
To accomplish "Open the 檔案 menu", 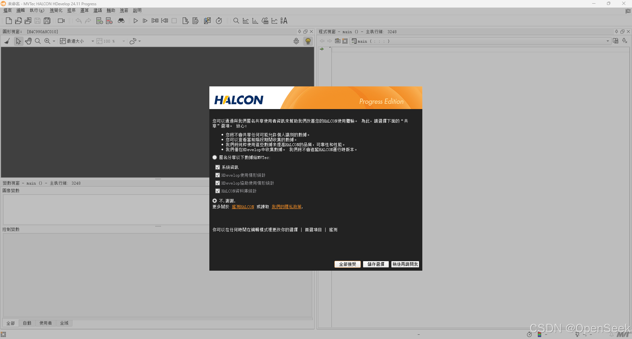I will (x=7, y=10).
